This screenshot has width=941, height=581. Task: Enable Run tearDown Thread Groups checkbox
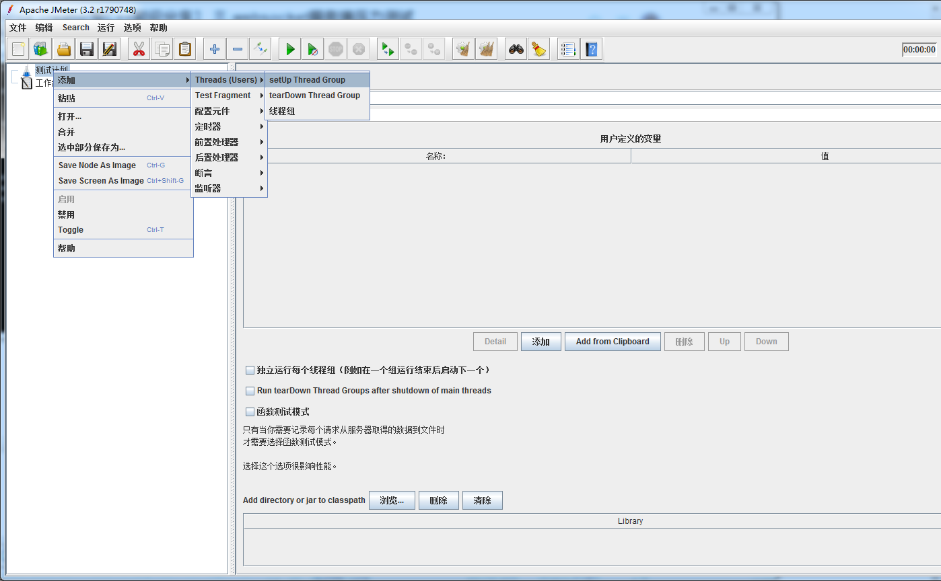pos(250,391)
